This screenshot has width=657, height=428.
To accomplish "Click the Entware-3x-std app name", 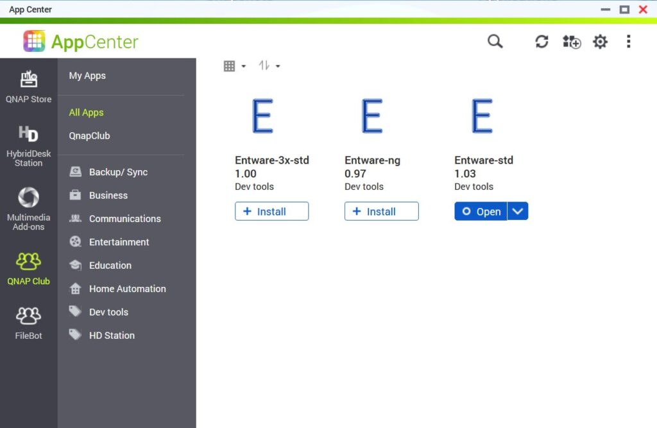I will [272, 160].
